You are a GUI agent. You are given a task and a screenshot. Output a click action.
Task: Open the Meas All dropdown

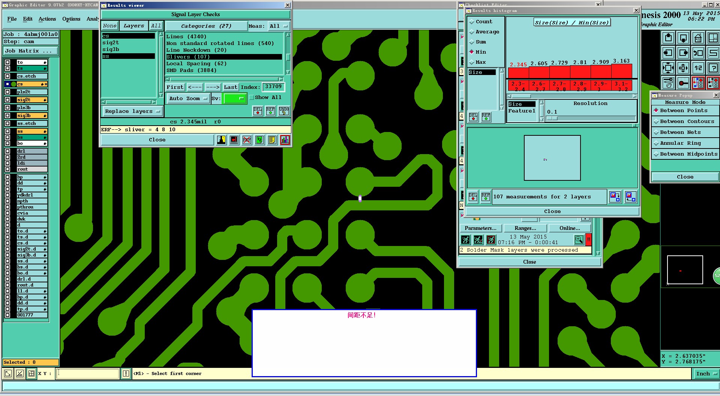point(279,26)
